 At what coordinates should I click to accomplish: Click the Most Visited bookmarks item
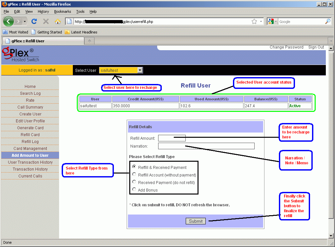point(15,32)
